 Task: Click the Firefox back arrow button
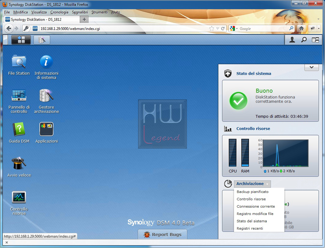click(x=9, y=28)
